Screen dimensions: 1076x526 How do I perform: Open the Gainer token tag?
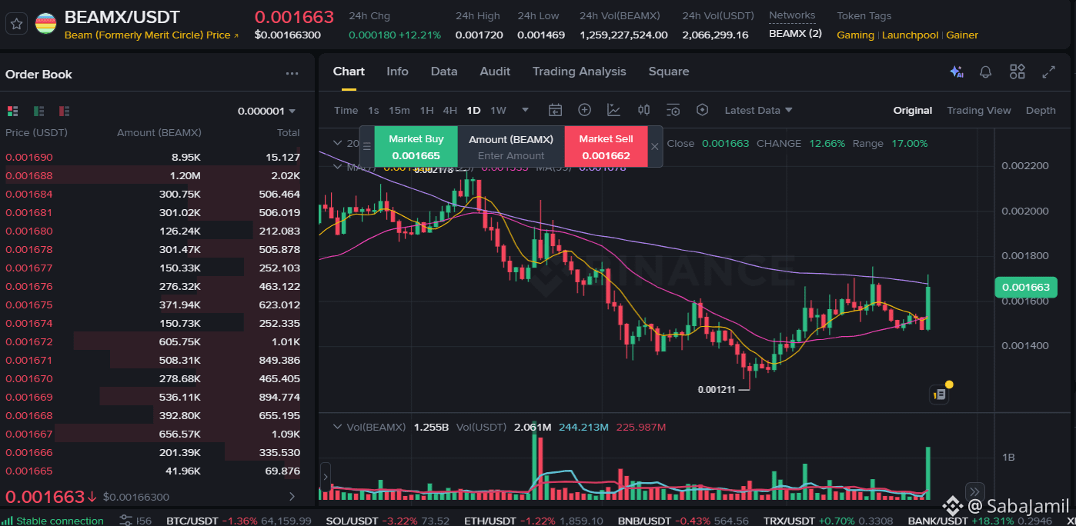tap(962, 35)
